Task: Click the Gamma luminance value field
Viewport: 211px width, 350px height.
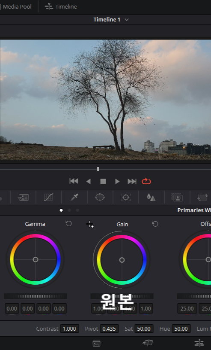Action: coord(12,309)
